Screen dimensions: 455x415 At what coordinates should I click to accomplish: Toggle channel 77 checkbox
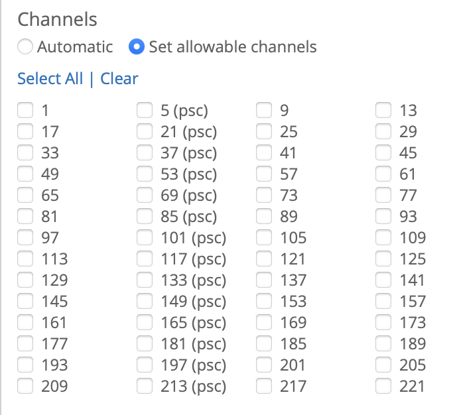(383, 196)
